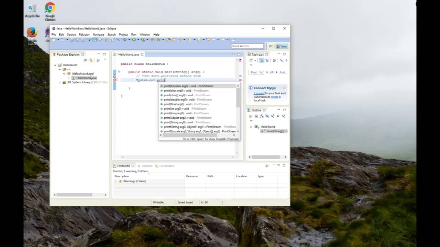
Task: Switch to the Javadoc tab
Action: [145, 166]
